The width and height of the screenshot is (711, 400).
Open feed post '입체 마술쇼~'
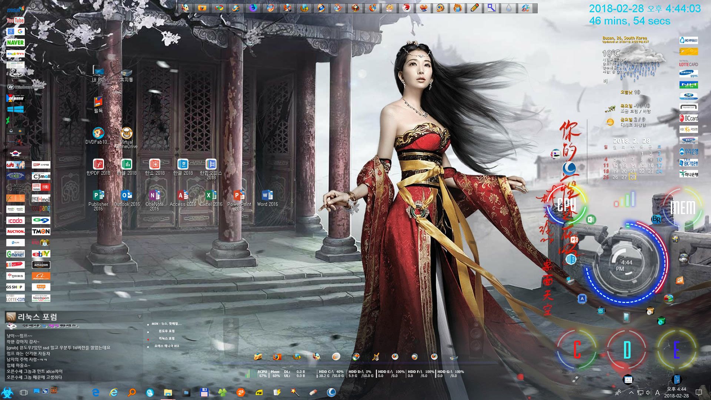pyautogui.click(x=18, y=365)
